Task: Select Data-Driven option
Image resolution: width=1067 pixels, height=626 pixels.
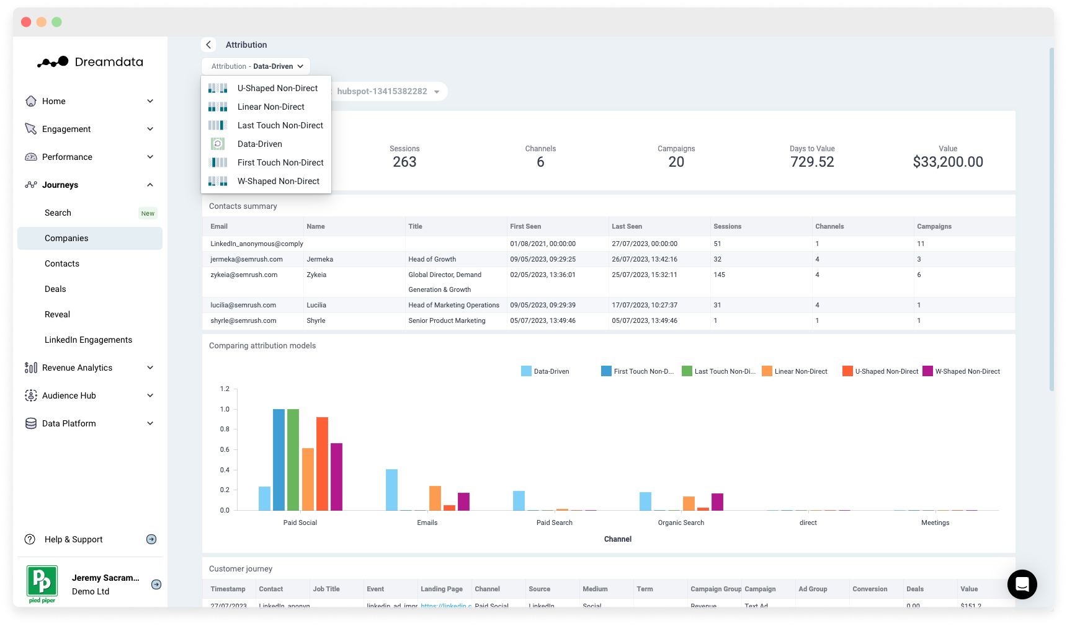Action: click(266, 144)
